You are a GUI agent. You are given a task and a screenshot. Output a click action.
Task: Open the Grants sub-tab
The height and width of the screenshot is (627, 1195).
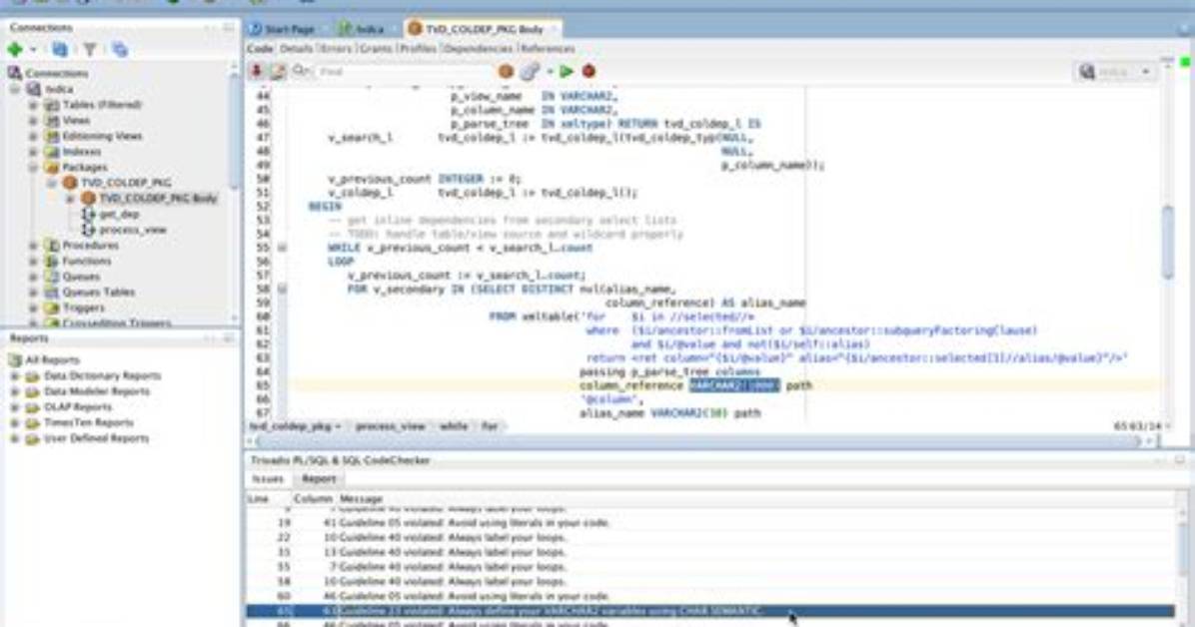[376, 49]
